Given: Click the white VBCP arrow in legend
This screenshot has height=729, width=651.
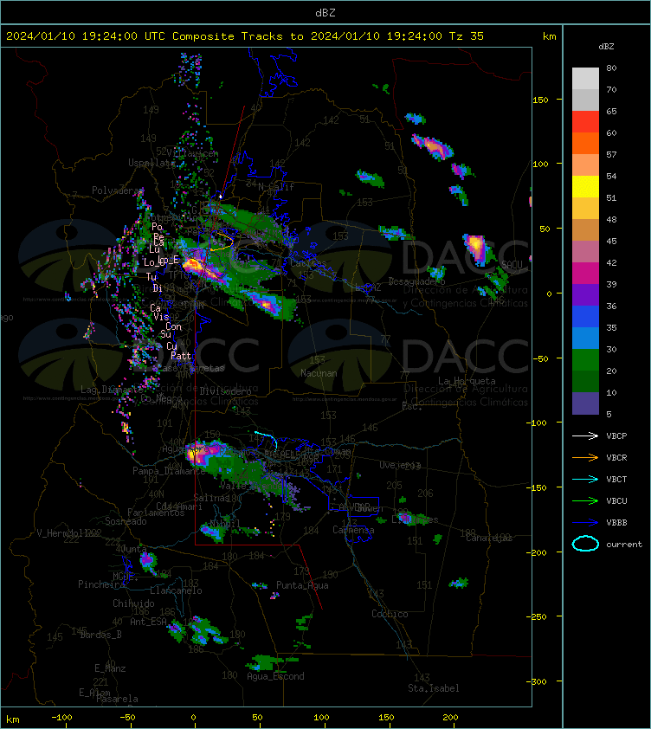Looking at the screenshot, I should click(x=585, y=435).
